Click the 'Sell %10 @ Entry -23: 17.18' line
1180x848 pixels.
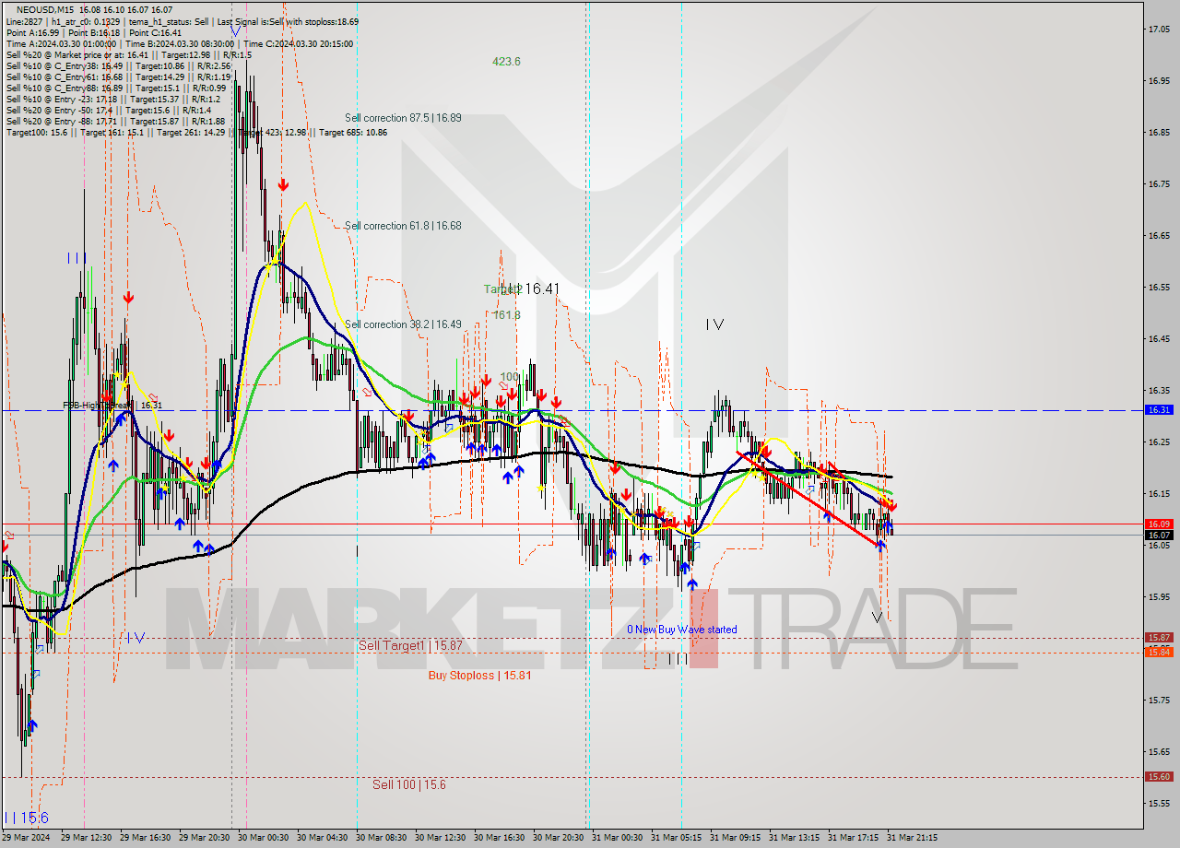point(112,100)
